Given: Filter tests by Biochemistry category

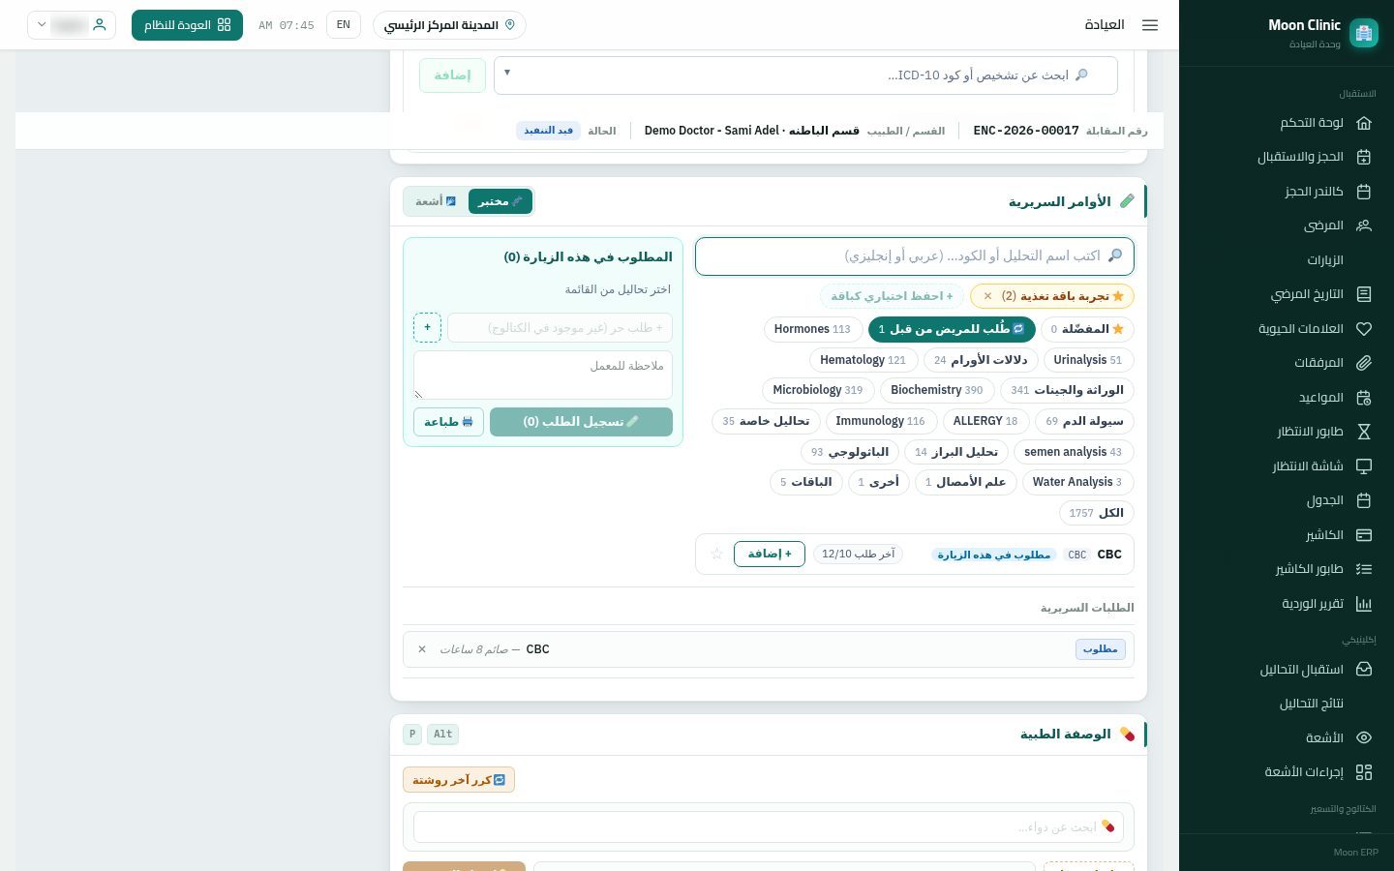Looking at the screenshot, I should tap(936, 390).
